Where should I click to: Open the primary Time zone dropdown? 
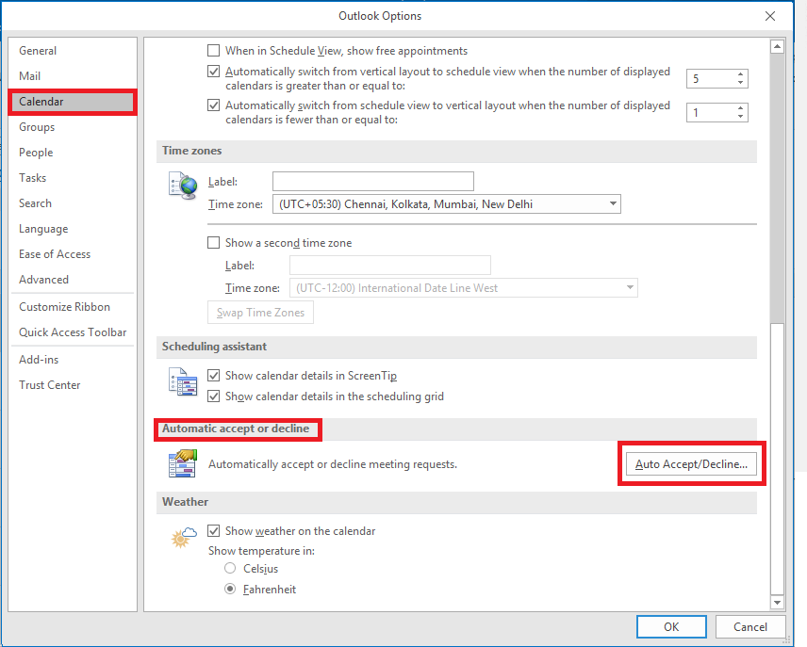point(446,203)
